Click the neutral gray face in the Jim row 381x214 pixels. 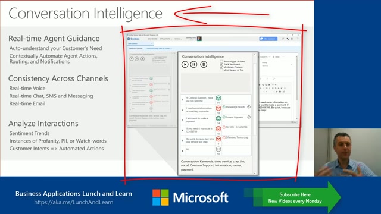tap(218, 149)
